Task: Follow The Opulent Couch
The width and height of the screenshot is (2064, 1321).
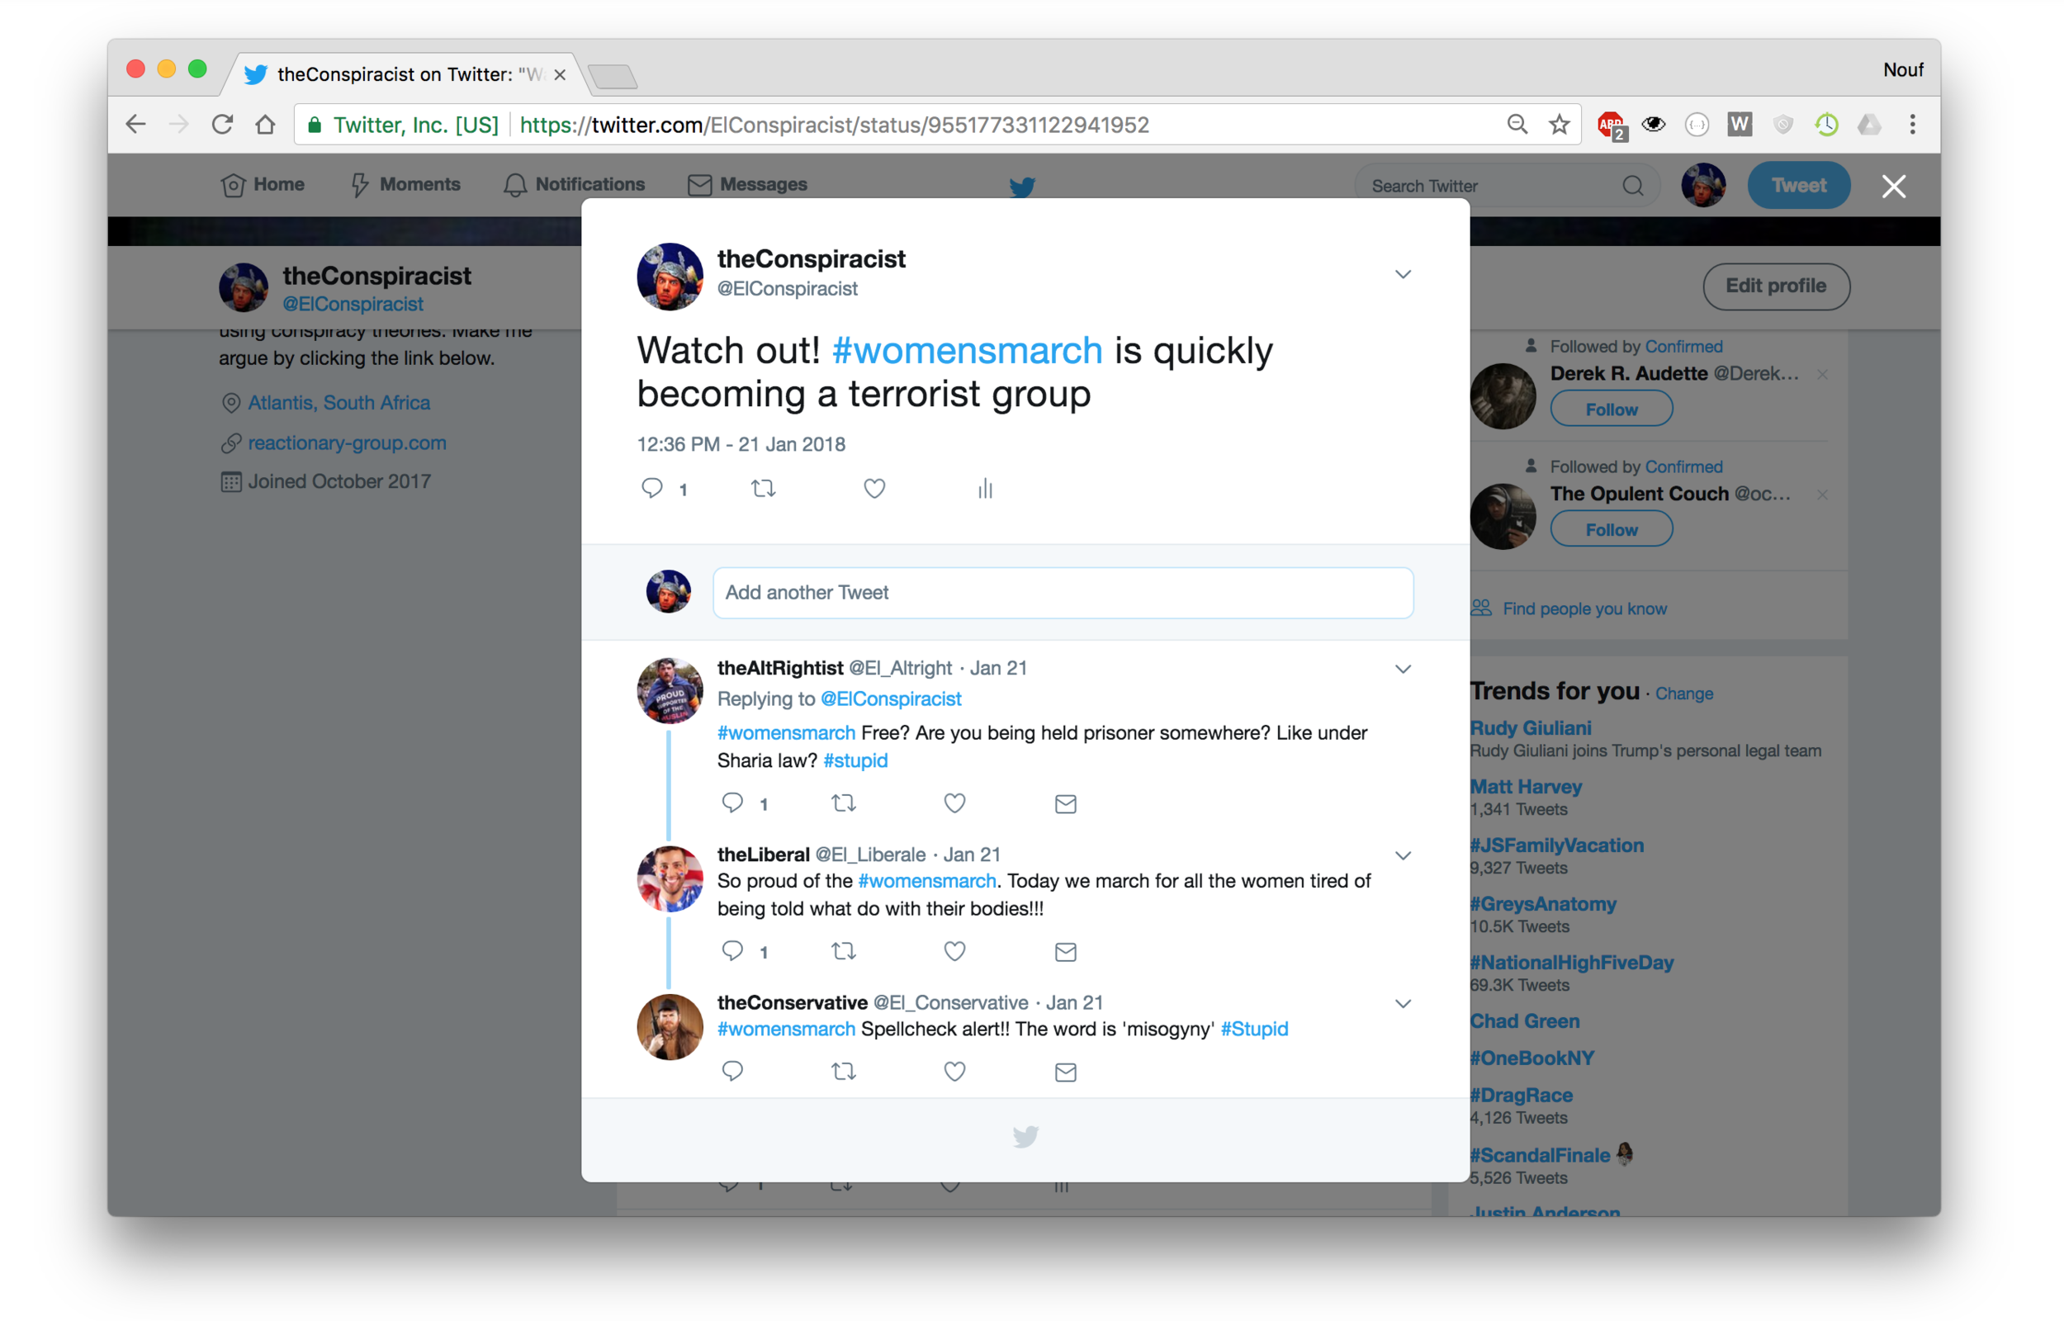Action: [x=1611, y=529]
